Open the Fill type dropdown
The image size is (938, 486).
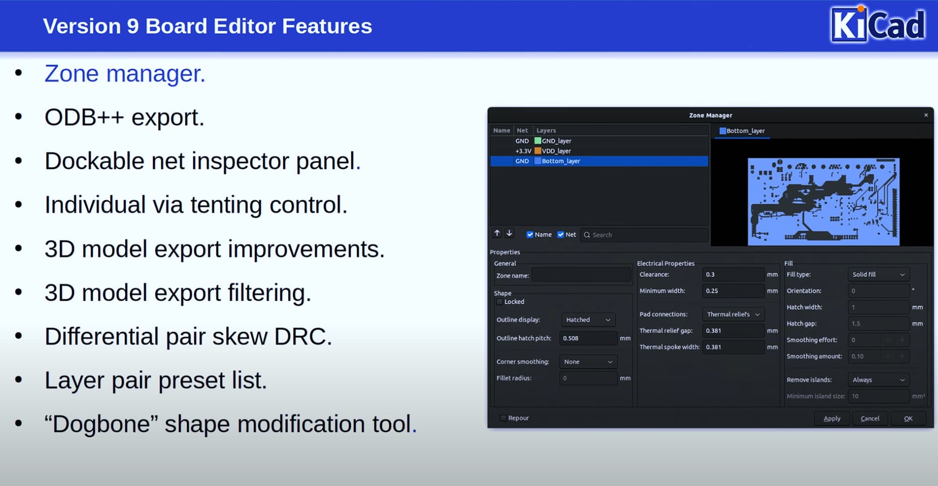click(x=879, y=275)
